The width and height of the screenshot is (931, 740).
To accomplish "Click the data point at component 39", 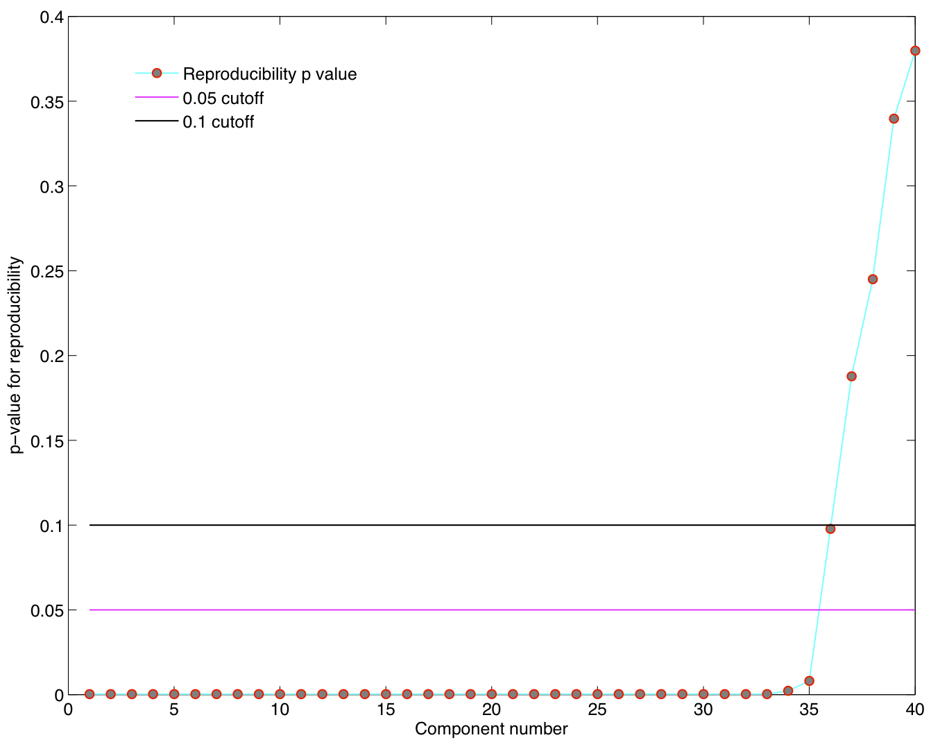I will click(x=894, y=119).
